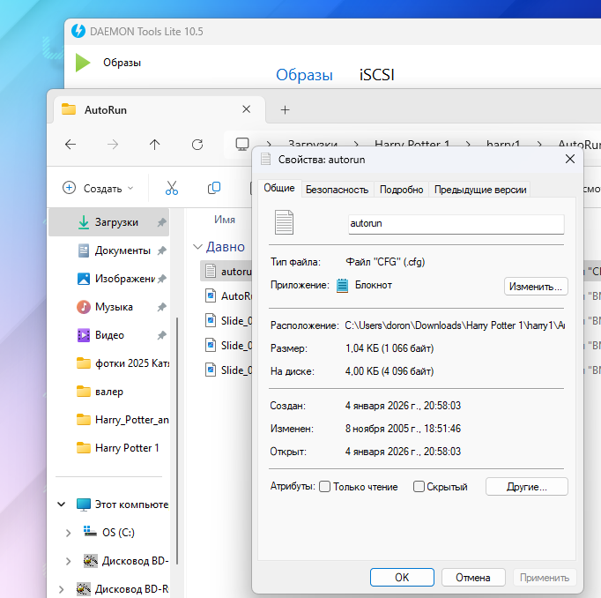Screen dimensions: 601x598
Task: Switch to the Безопасность tab
Action: pyautogui.click(x=337, y=190)
